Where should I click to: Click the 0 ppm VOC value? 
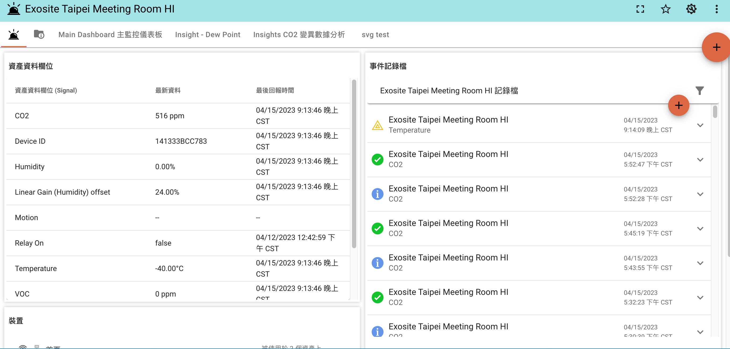pyautogui.click(x=165, y=294)
